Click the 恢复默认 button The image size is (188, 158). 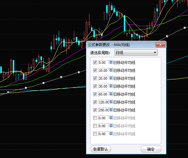pyautogui.click(x=101, y=149)
